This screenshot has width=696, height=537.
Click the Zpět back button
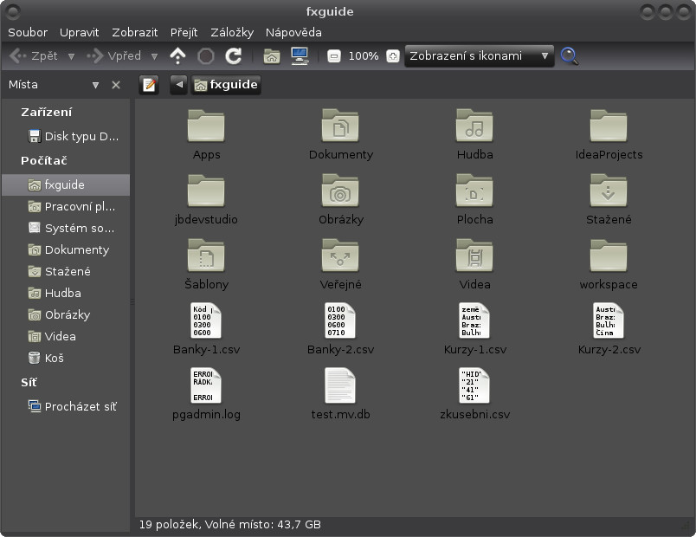coord(35,56)
